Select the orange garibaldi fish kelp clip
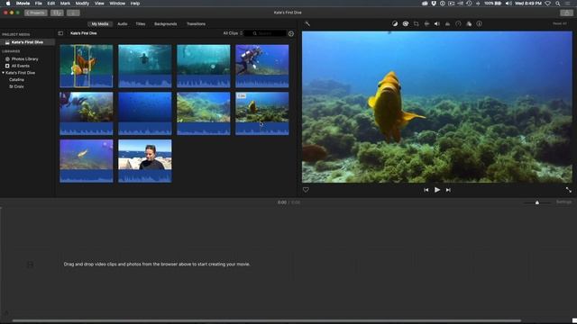577x324 pixels. [87, 66]
